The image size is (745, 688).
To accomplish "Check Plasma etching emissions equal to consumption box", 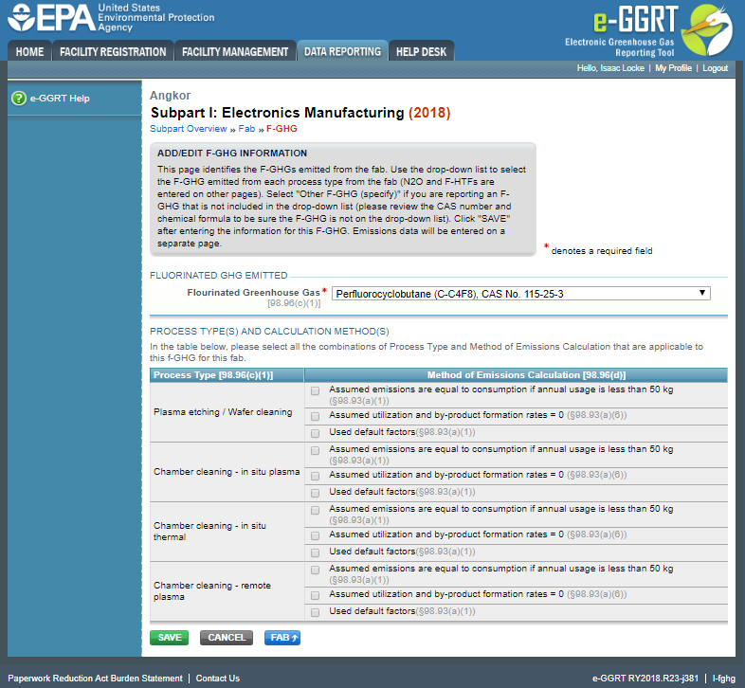I will click(315, 391).
